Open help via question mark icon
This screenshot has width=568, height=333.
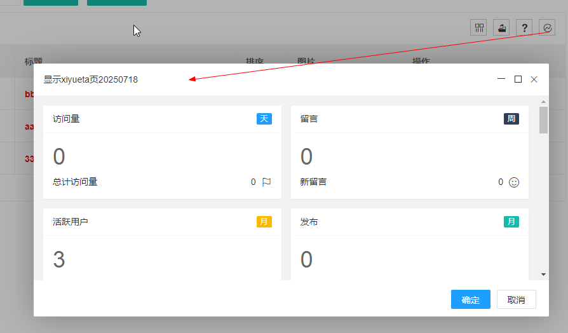click(524, 27)
